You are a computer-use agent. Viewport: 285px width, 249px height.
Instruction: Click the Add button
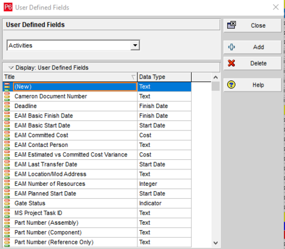point(253,47)
